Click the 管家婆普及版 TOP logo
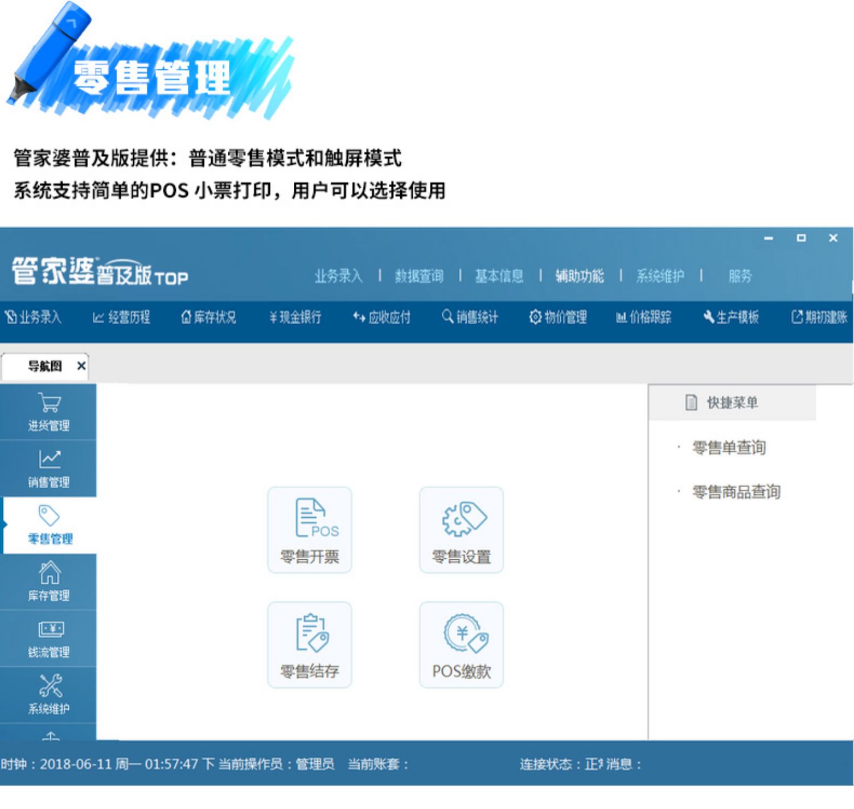The image size is (854, 809). click(100, 271)
